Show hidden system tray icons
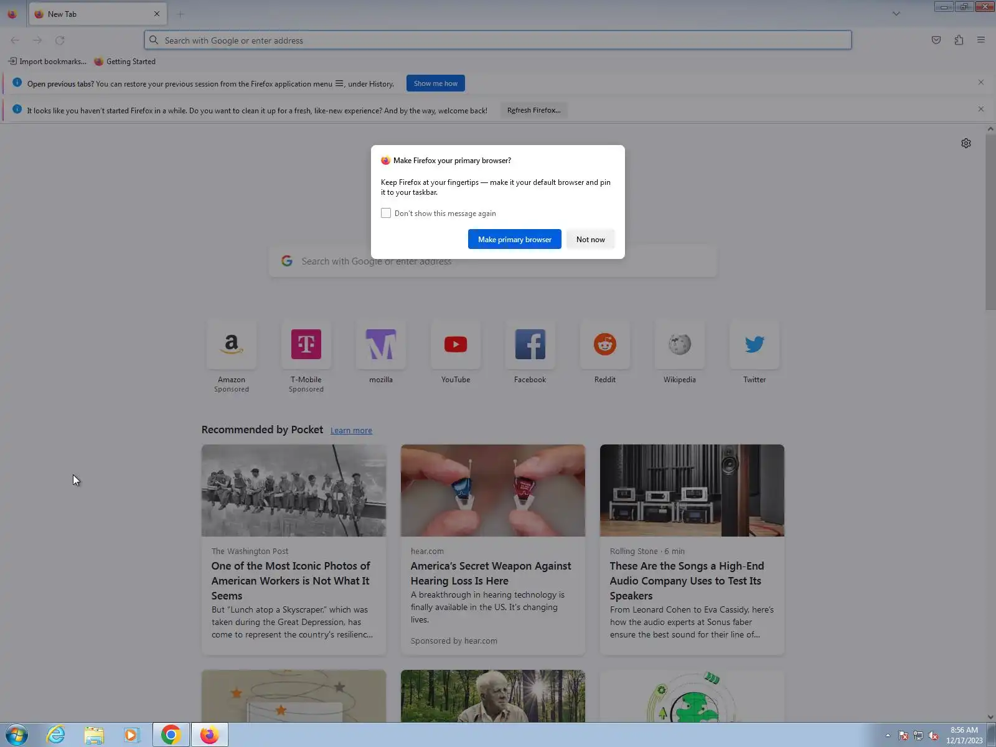Viewport: 996px width, 747px height. click(888, 736)
